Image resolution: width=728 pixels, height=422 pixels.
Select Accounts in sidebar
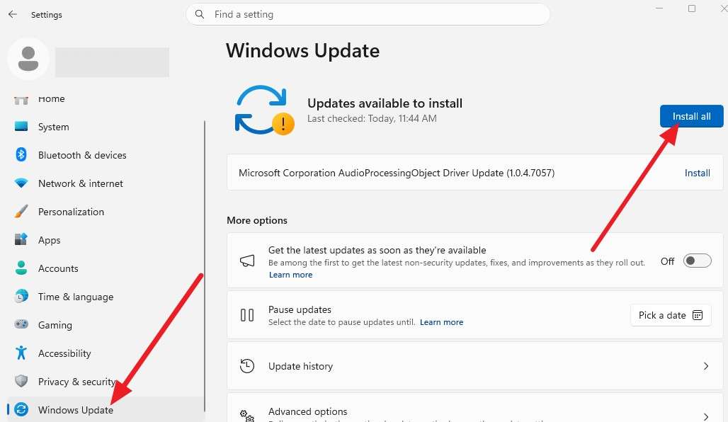[x=105, y=268]
